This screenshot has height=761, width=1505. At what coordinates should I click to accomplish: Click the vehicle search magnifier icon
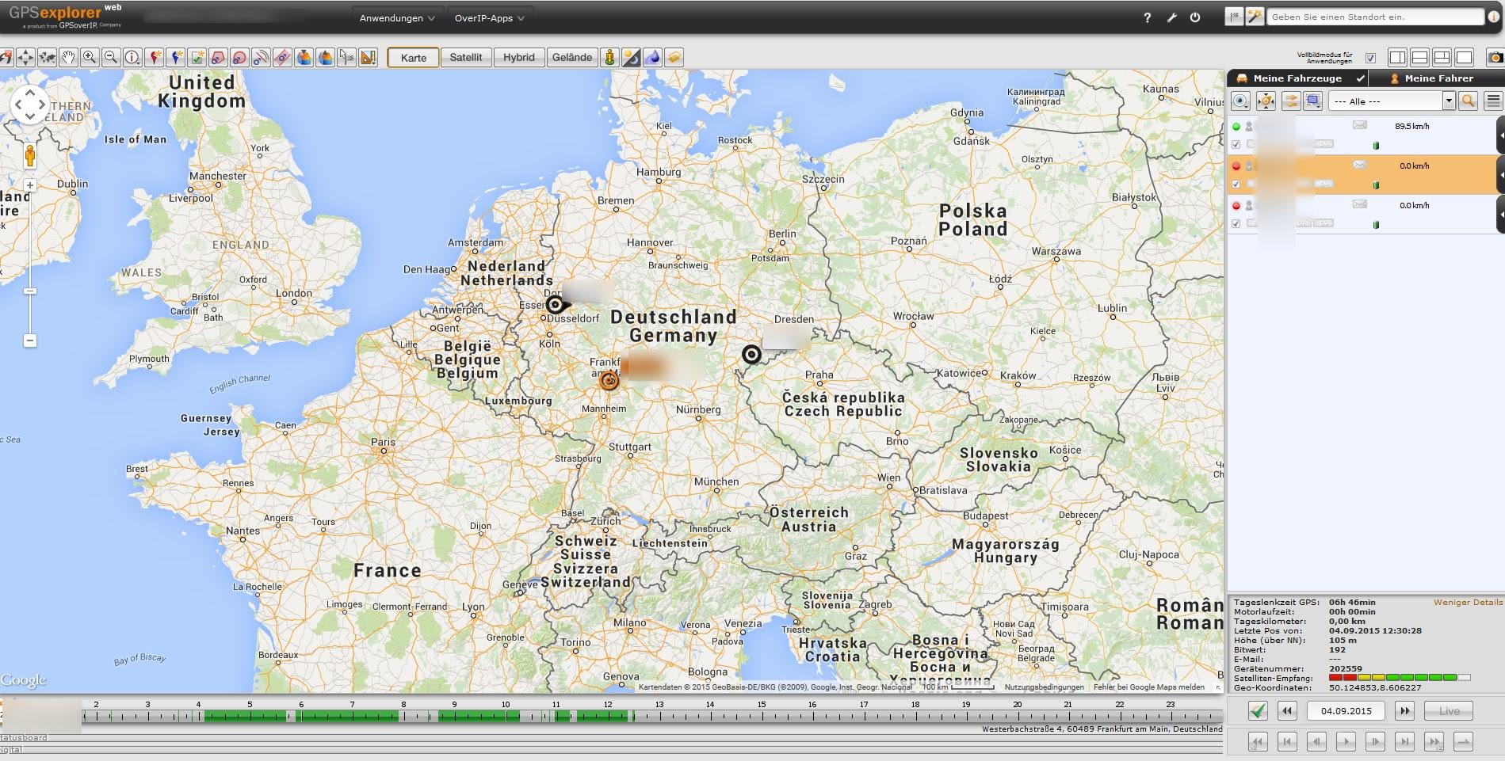point(1468,101)
